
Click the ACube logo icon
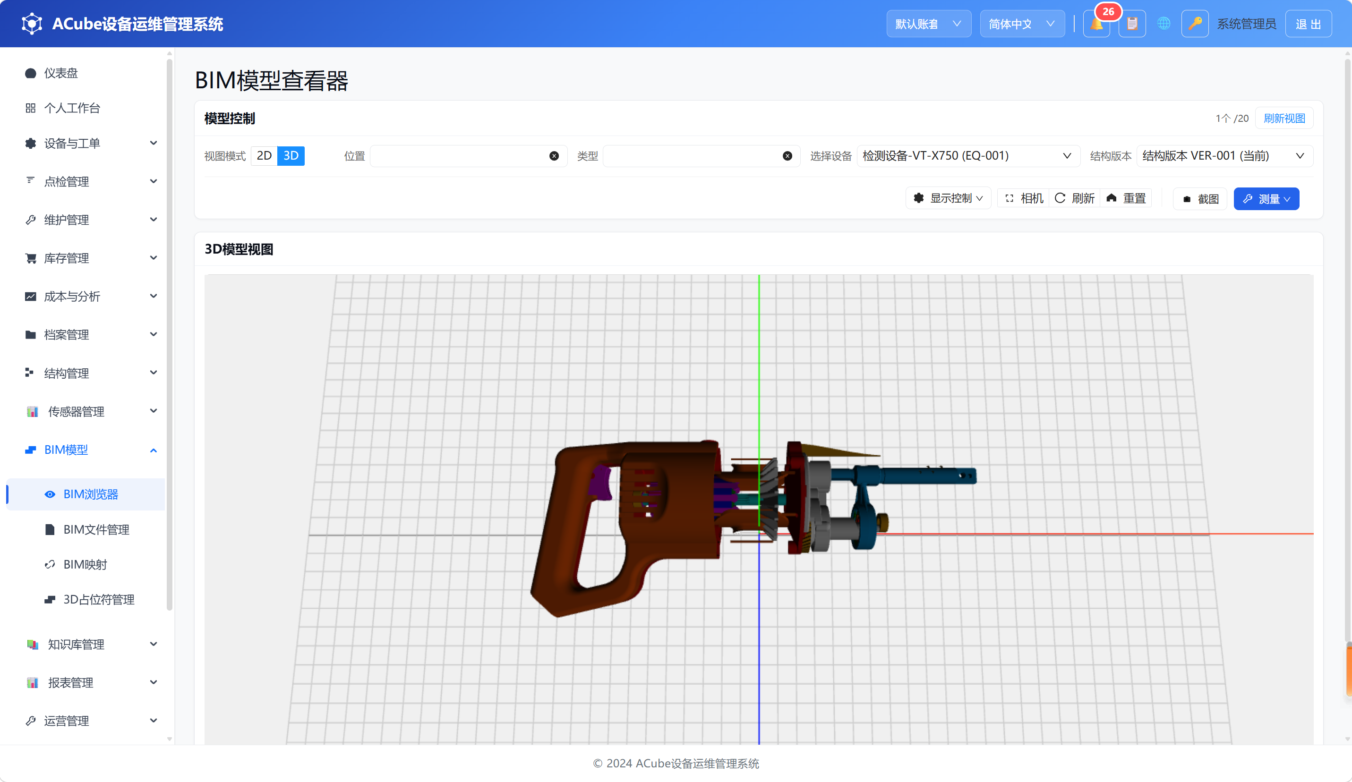[x=32, y=24]
